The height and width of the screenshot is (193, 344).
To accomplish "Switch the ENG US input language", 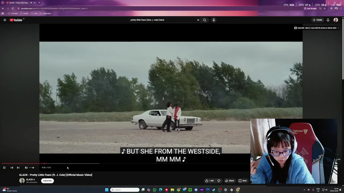I will [318, 190].
